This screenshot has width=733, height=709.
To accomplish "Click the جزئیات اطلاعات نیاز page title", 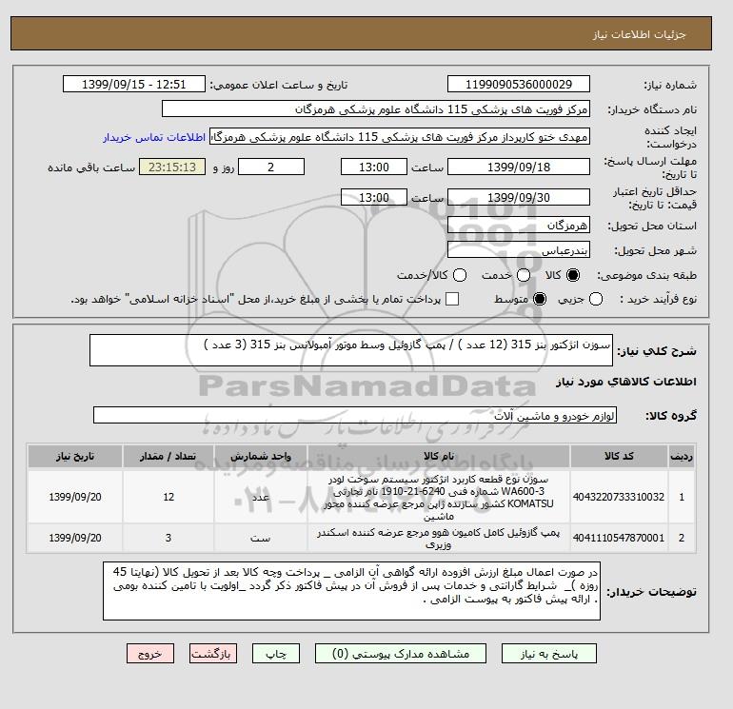I will point(639,34).
